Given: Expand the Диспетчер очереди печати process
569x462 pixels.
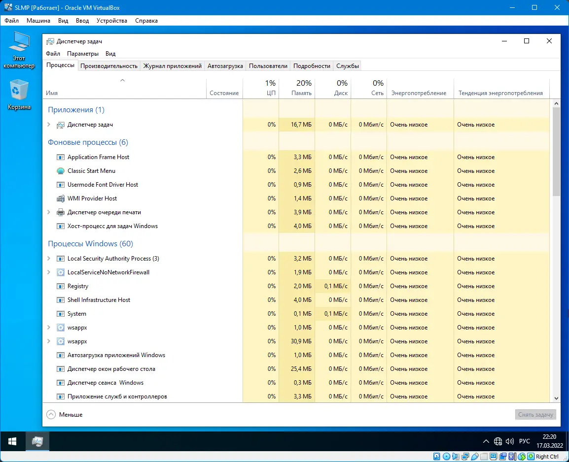Looking at the screenshot, I should (x=48, y=212).
